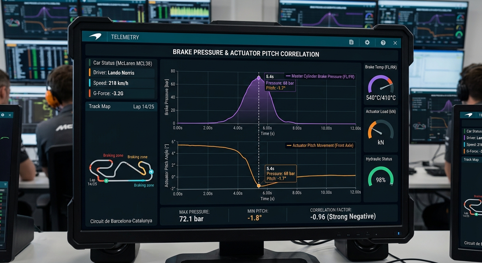Click the 540°C/410°C temperature reading
Image resolution: width=482 pixels, height=263 pixels.
tap(381, 98)
